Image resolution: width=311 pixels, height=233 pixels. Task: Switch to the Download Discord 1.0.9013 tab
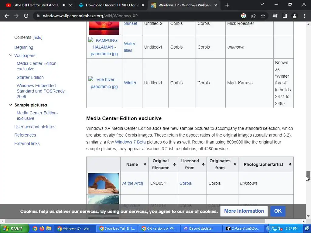point(112,5)
